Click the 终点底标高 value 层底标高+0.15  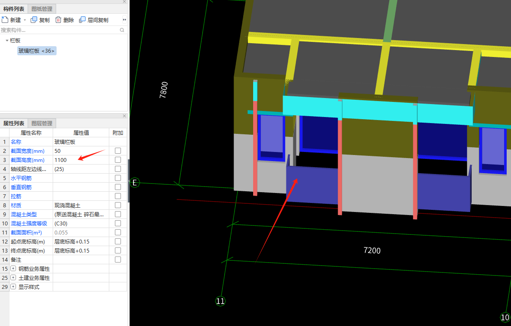pos(72,251)
